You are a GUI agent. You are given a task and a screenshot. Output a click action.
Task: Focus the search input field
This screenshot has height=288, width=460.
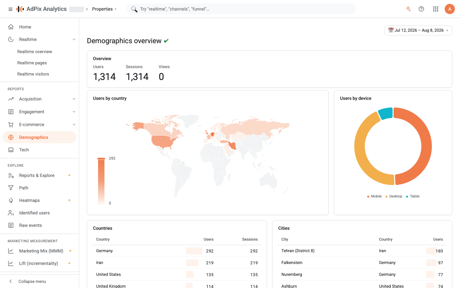pyautogui.click(x=241, y=9)
